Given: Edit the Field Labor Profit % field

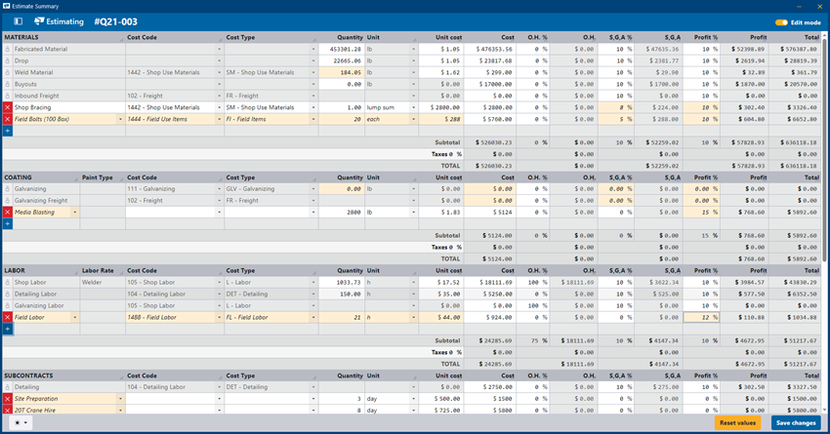Looking at the screenshot, I should [x=701, y=317].
